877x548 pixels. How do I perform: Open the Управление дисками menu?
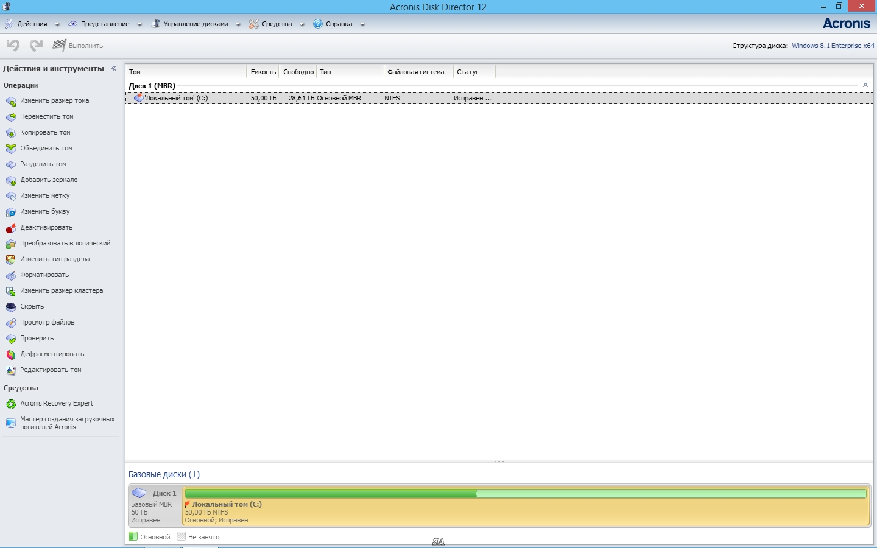pyautogui.click(x=195, y=24)
